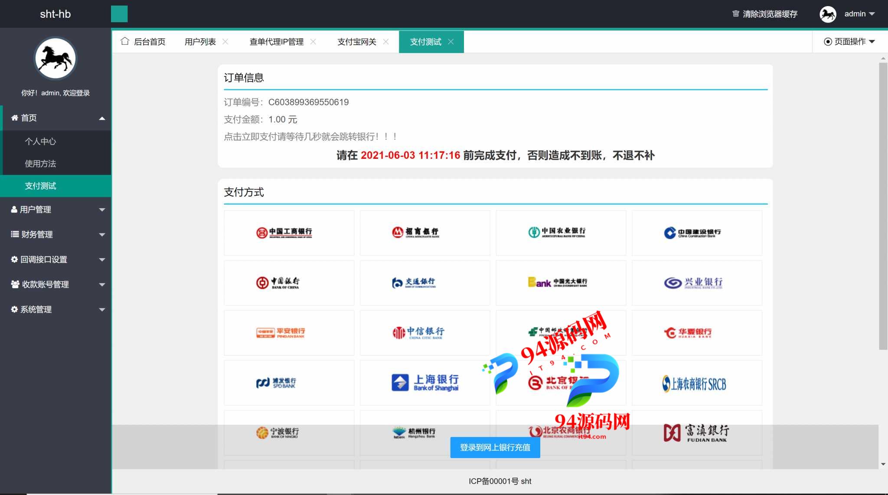This screenshot has width=888, height=495.
Task: Select the 富滇银行 Fudian Bank option
Action: [697, 433]
